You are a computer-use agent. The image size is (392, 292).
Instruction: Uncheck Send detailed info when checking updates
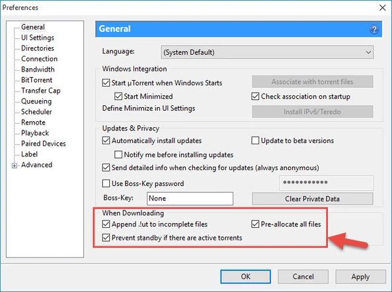[106, 168]
